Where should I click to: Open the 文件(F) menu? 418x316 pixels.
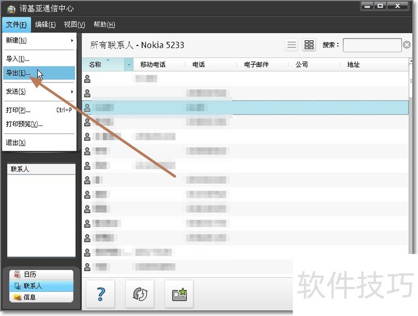click(x=16, y=25)
